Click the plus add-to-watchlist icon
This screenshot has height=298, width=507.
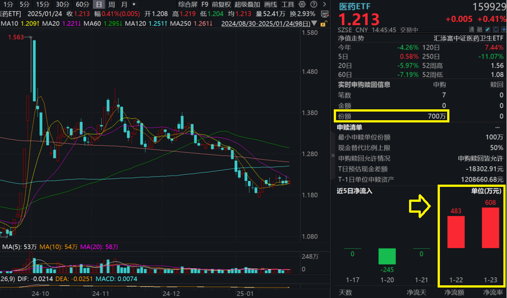tap(503, 30)
